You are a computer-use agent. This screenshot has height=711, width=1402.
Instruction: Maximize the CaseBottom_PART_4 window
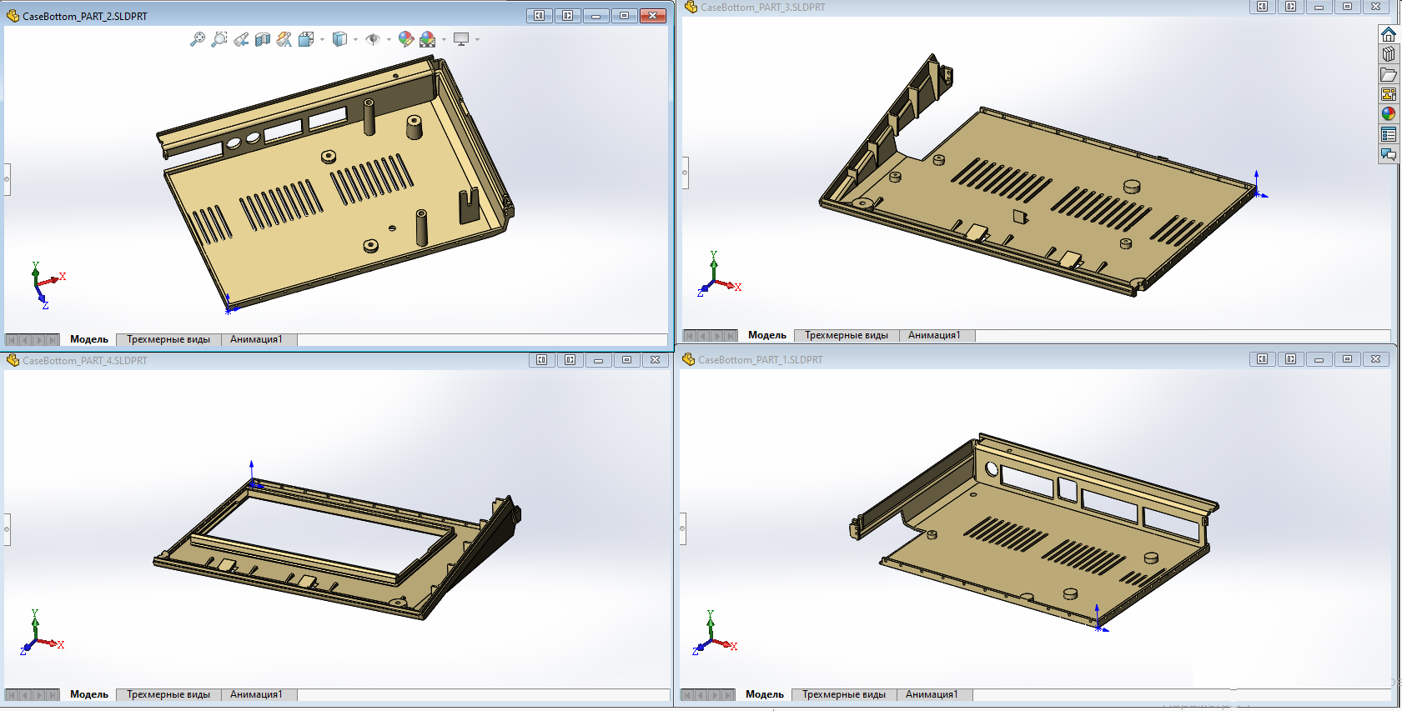(x=627, y=360)
